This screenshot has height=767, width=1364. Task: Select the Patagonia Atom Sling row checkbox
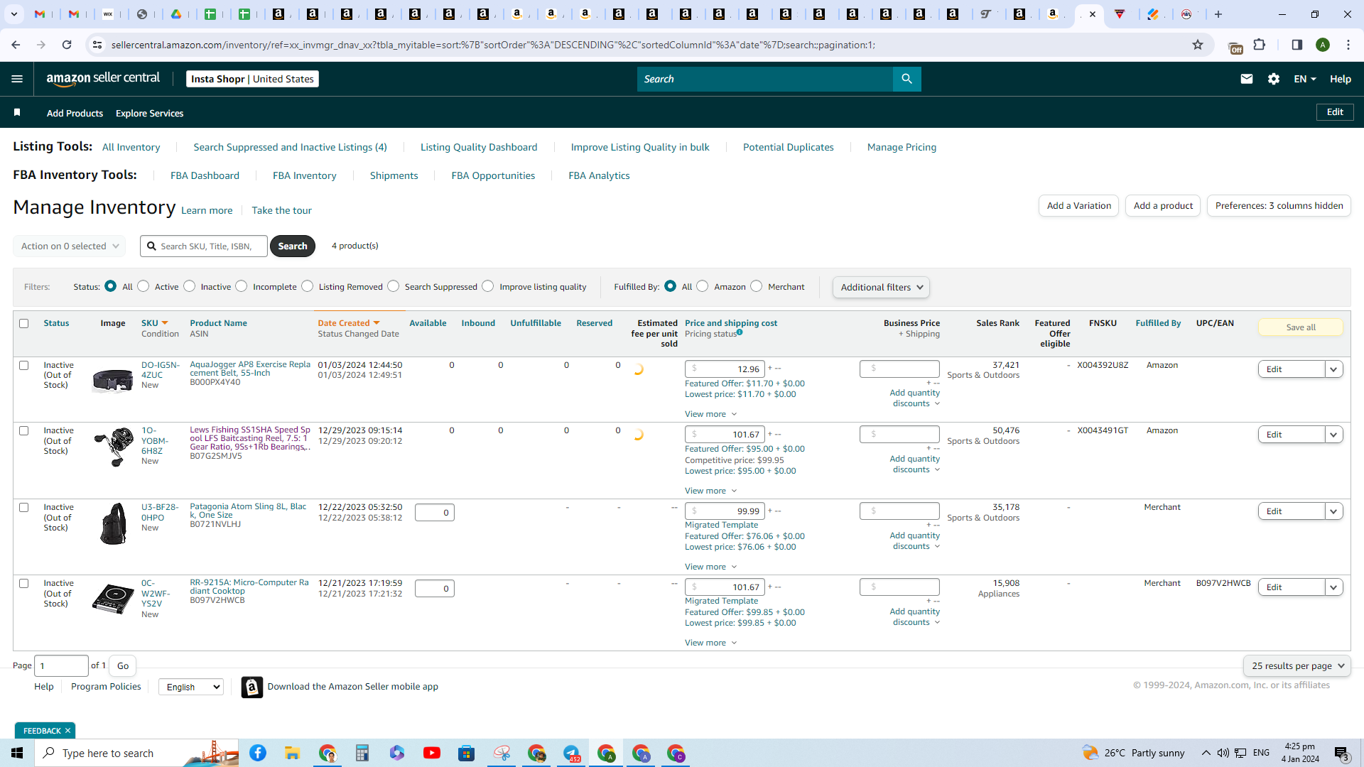(x=23, y=507)
